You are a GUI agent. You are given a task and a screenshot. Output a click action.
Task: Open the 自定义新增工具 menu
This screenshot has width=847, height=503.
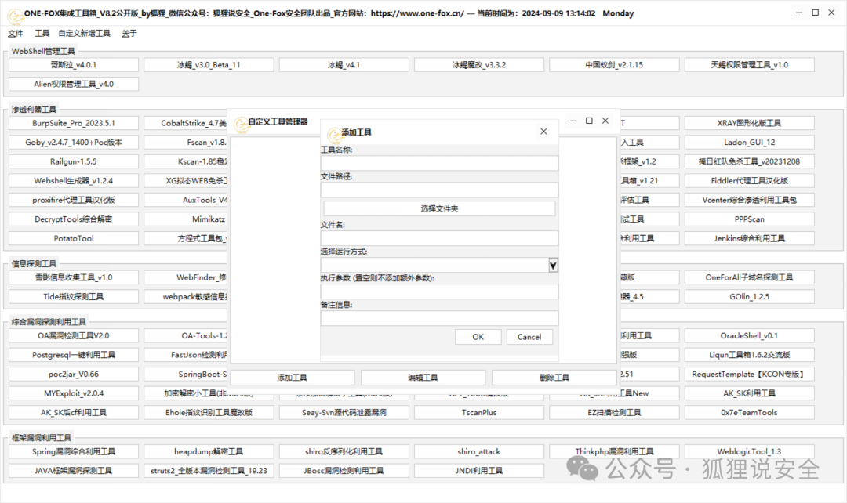[x=84, y=34]
